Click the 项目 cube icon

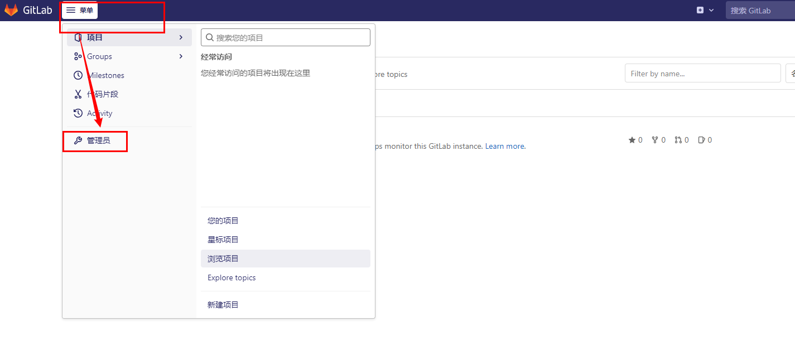click(x=78, y=37)
